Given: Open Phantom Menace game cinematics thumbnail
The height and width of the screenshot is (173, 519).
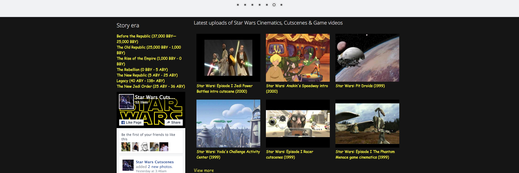Looking at the screenshot, I should 367,124.
